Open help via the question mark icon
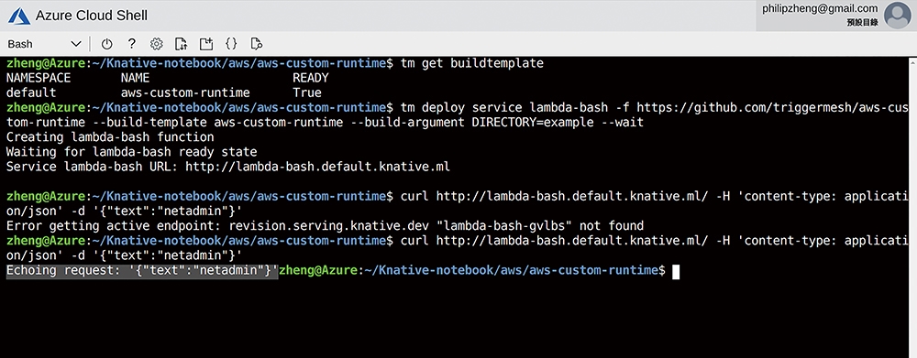Image resolution: width=917 pixels, height=358 pixels. coord(131,44)
